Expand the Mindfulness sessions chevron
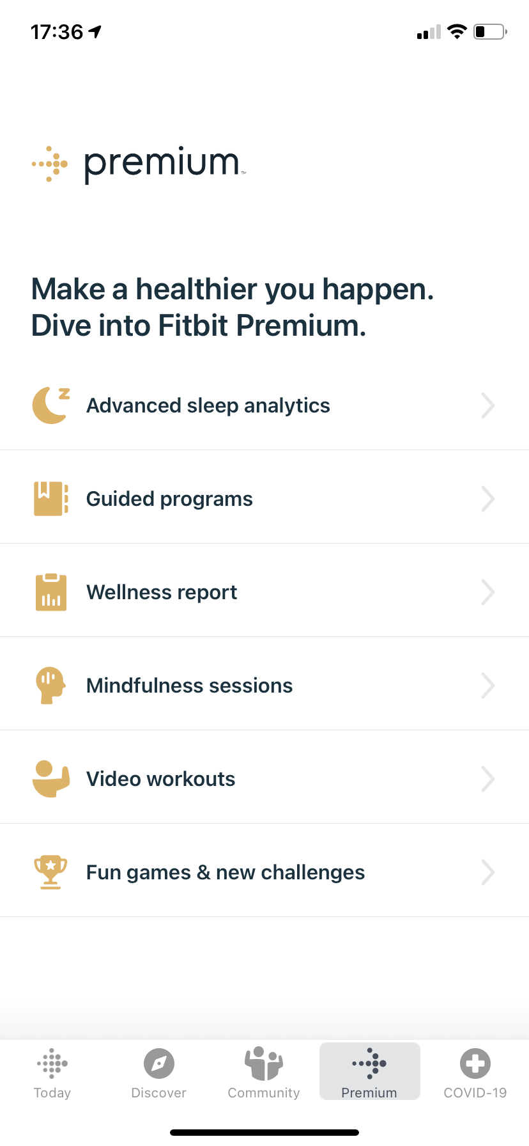This screenshot has height=1146, width=529. coord(487,686)
